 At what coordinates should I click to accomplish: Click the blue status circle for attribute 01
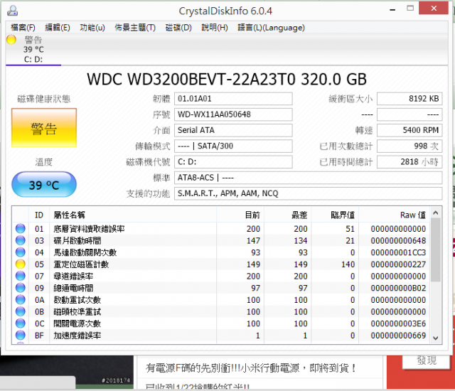click(21, 229)
